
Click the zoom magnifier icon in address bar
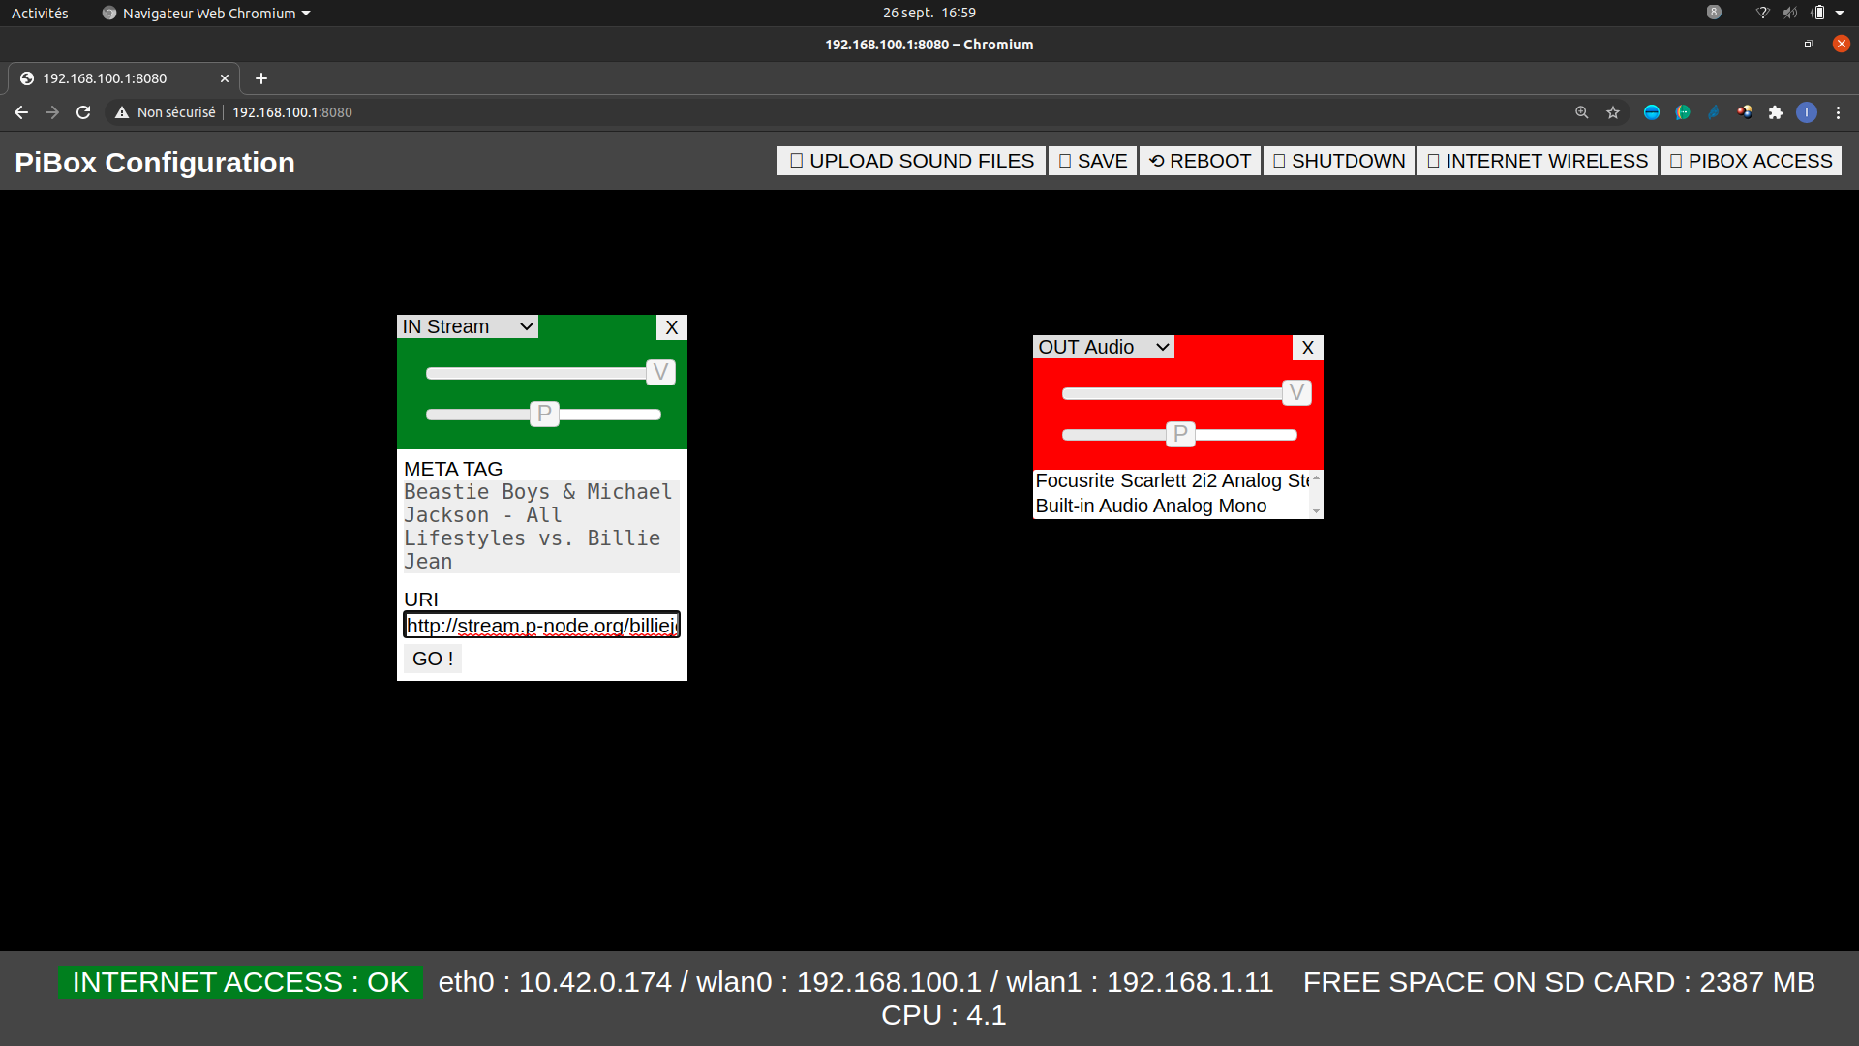1582,112
